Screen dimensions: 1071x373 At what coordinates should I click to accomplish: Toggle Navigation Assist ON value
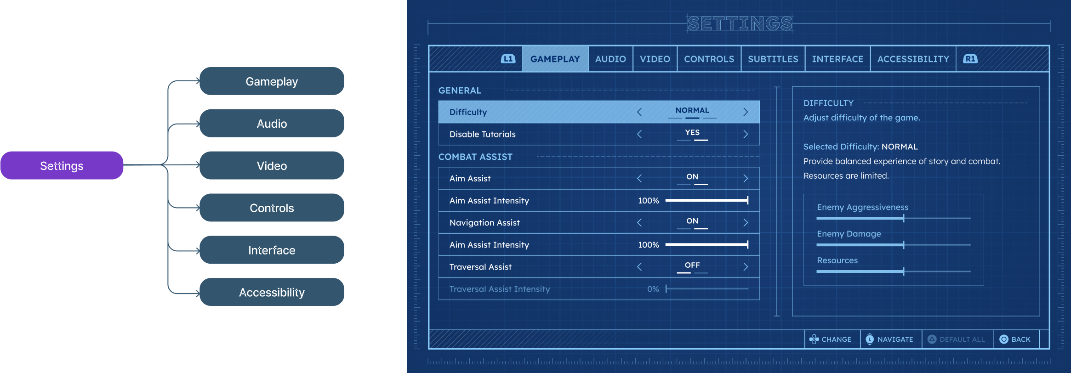click(x=692, y=222)
